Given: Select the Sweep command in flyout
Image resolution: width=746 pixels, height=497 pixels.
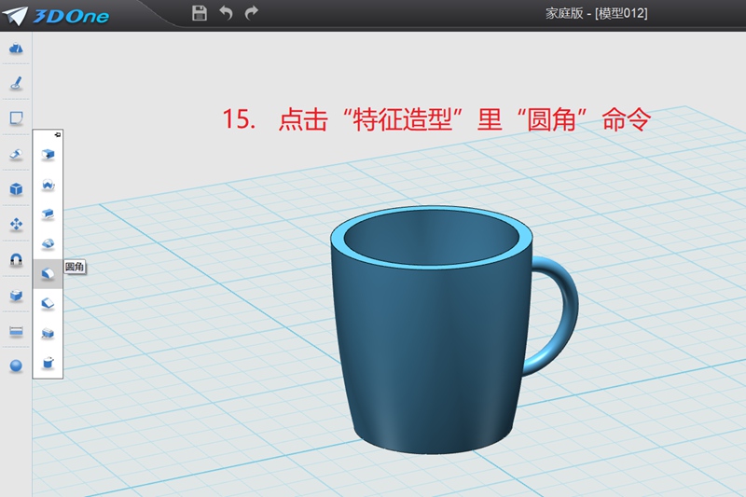Looking at the screenshot, I should [48, 214].
